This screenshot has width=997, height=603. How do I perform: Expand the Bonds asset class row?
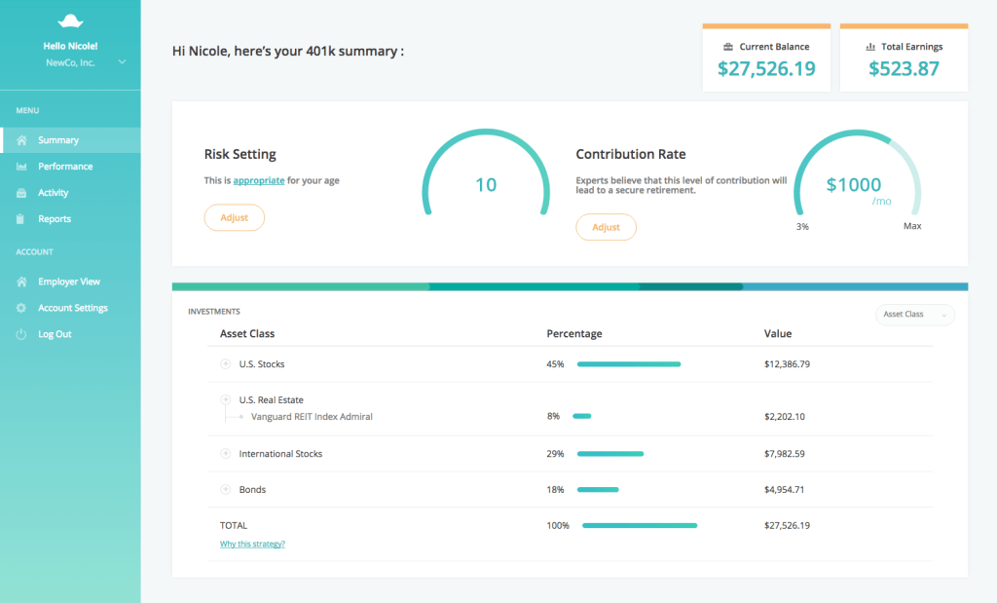coord(226,489)
